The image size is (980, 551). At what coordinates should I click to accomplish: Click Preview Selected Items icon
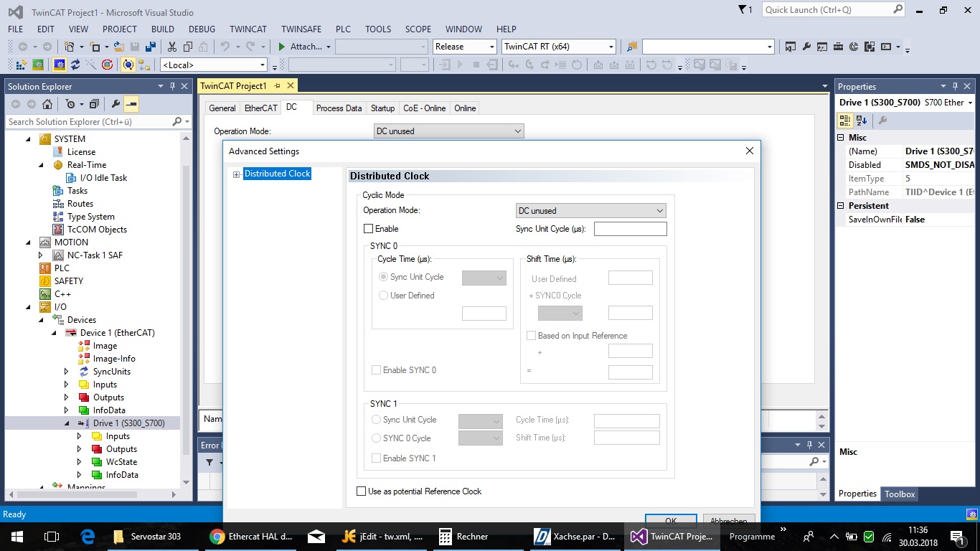click(131, 104)
